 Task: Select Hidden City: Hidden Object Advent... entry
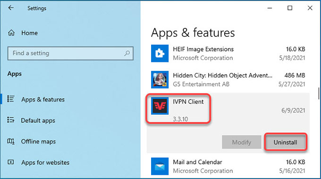pos(222,76)
